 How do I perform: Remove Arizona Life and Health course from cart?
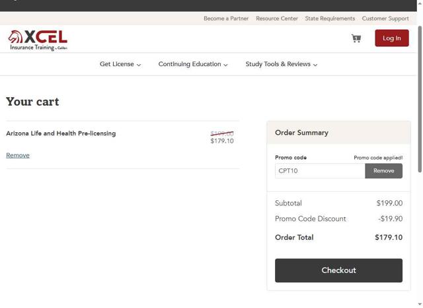tap(18, 155)
